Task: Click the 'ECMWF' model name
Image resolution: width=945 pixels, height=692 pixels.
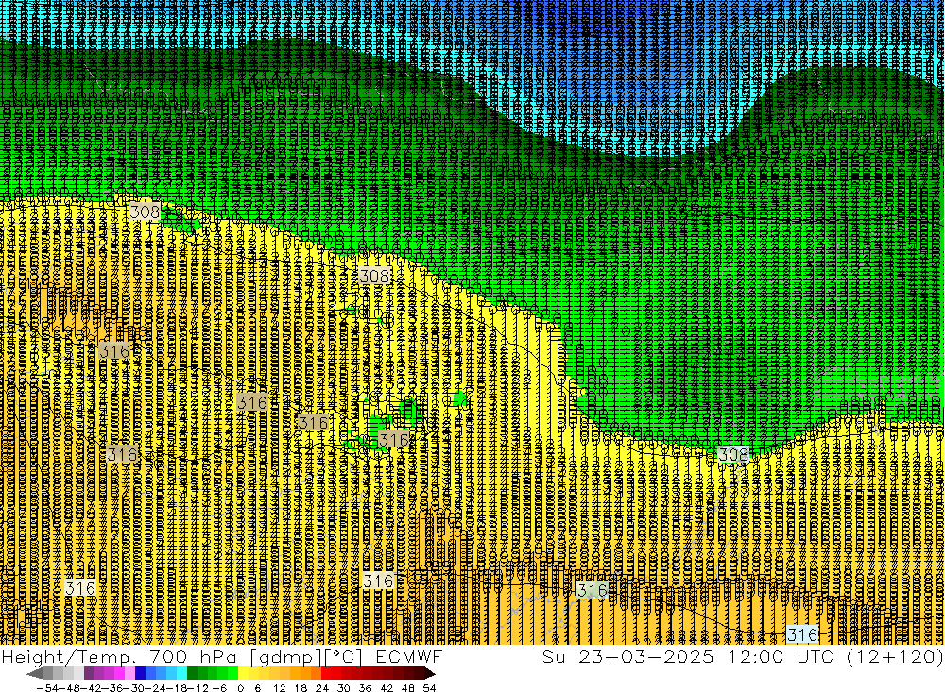Action: tap(409, 657)
